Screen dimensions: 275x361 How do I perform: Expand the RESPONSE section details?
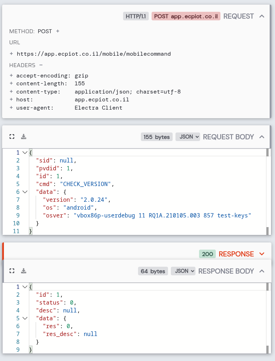pos(263,254)
